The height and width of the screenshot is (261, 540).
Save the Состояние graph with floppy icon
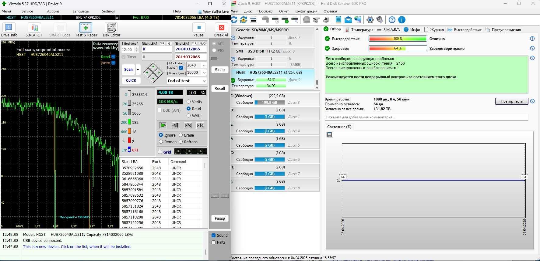tap(330, 135)
